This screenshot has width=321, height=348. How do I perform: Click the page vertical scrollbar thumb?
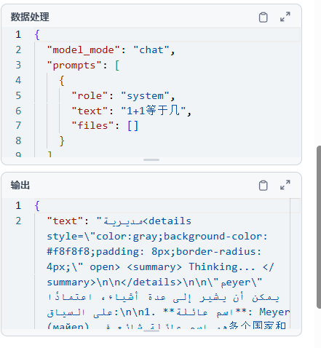click(319, 227)
